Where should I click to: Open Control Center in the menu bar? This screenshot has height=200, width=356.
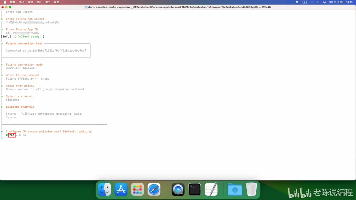coord(324,2)
